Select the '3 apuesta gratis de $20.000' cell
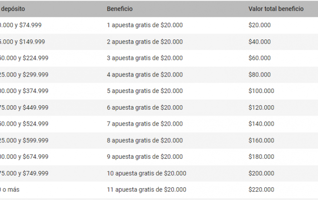 click(144, 58)
